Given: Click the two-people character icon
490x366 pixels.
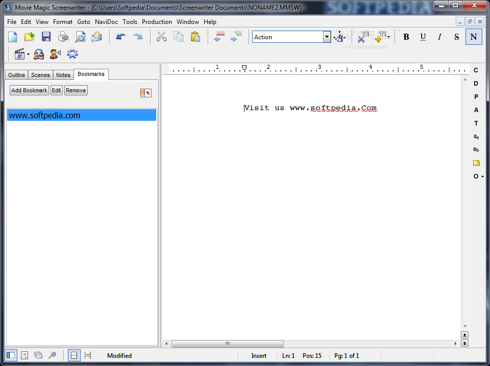Looking at the screenshot, I should click(x=39, y=55).
